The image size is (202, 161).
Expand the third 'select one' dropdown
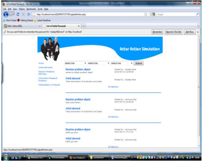point(122,63)
